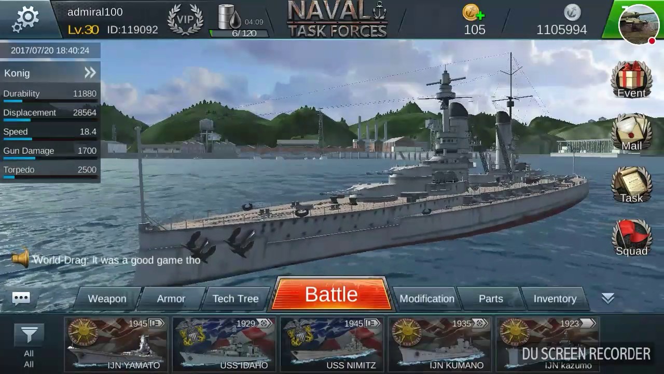Open the Event gift box icon
Screen dimensions: 664x374
(x=631, y=79)
